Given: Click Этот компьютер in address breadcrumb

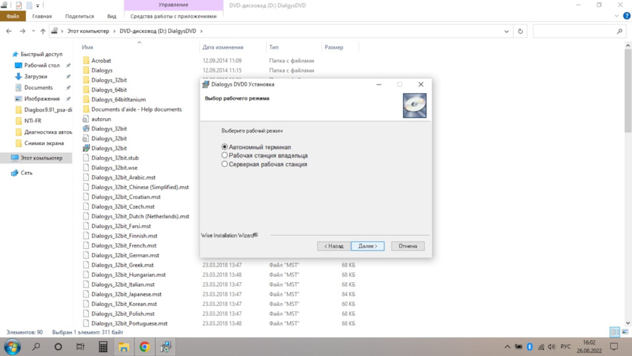Looking at the screenshot, I should 88,31.
